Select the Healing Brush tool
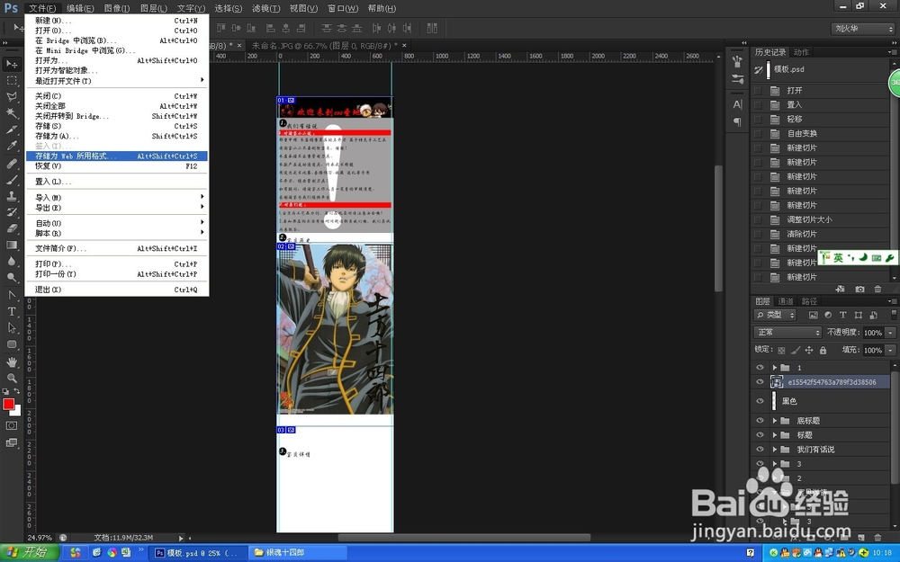 pos(12,163)
